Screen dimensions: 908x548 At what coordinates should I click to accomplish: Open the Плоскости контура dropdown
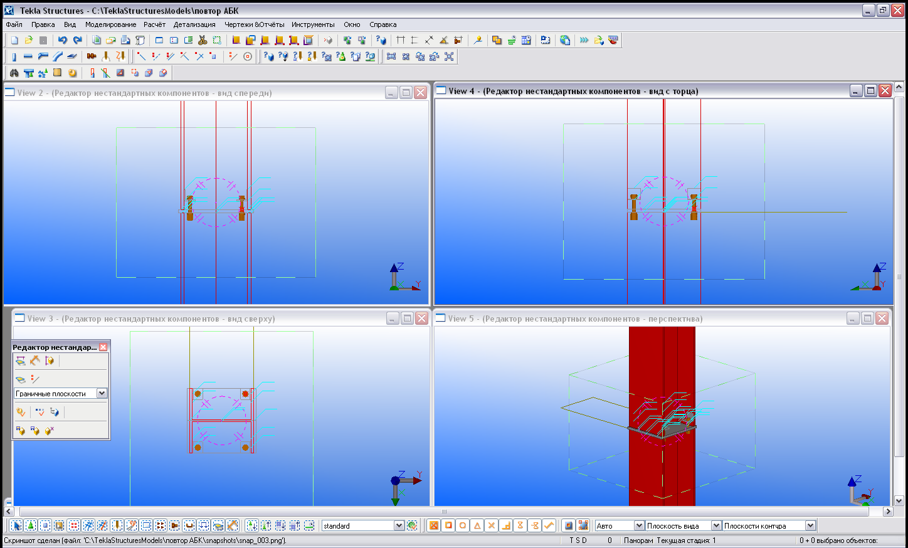coord(810,525)
